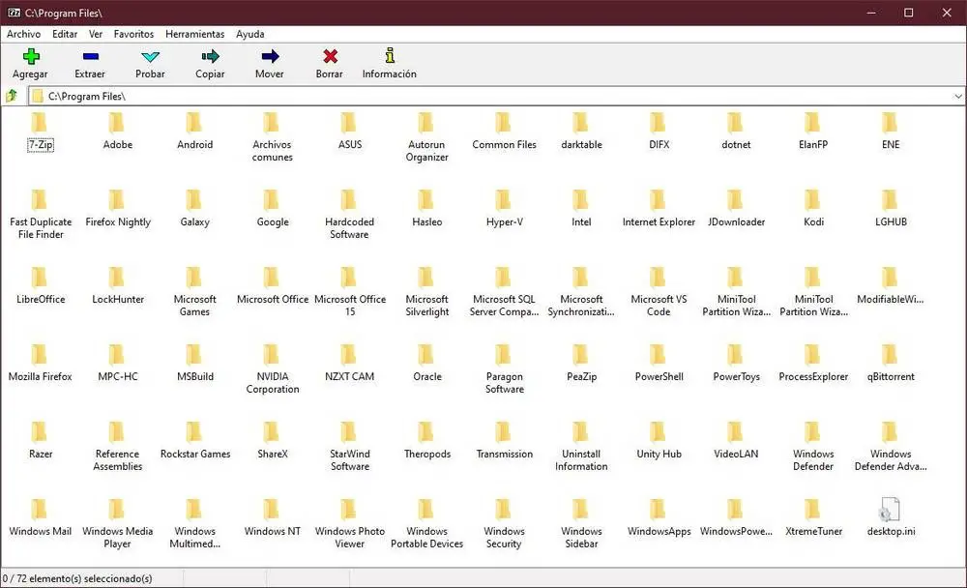Select the Probar test archive icon
967x588 pixels.
pyautogui.click(x=150, y=57)
